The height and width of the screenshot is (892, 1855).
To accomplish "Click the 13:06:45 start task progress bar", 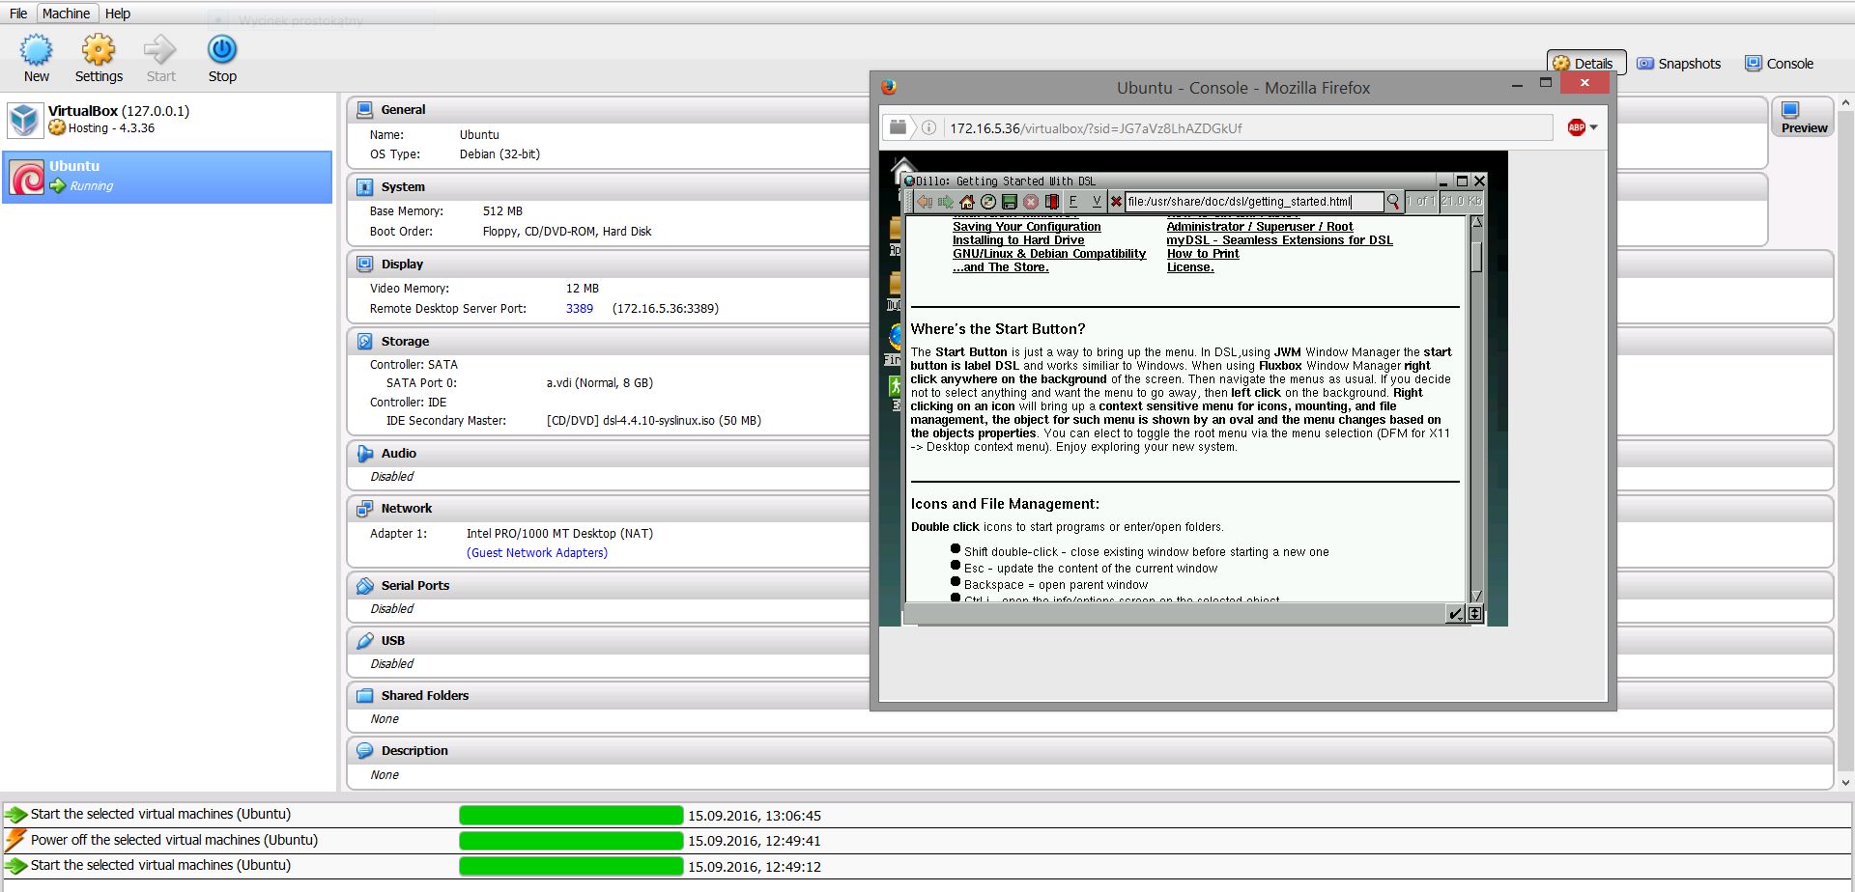I will [x=571, y=815].
